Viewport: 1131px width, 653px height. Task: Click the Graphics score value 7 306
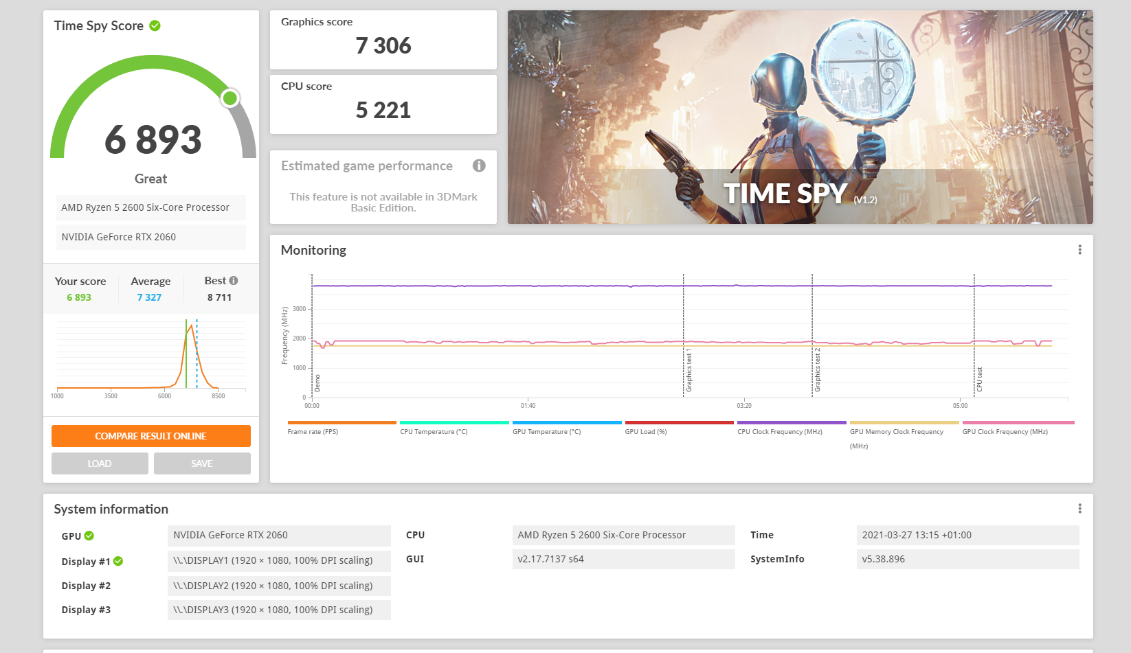click(x=383, y=46)
